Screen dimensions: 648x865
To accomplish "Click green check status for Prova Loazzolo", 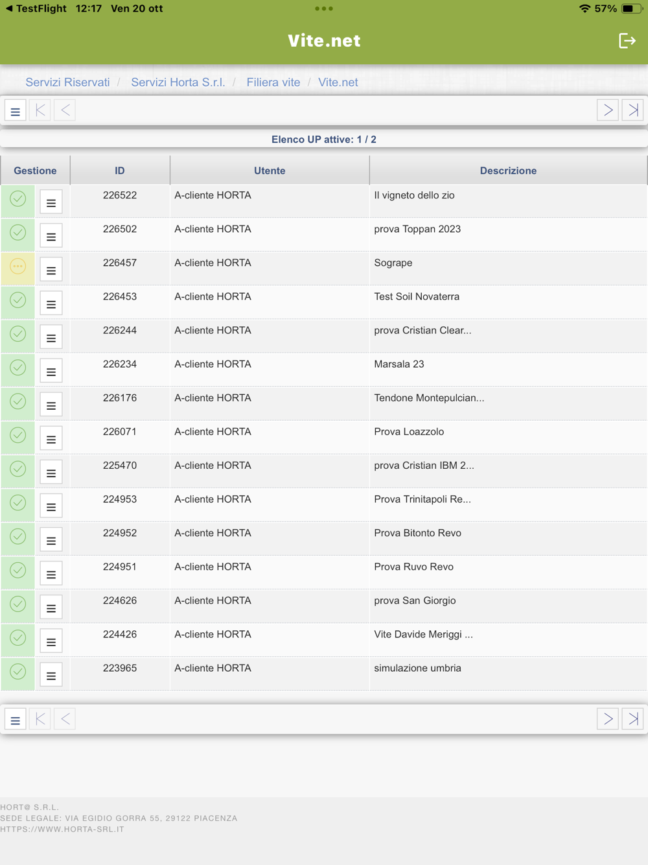I will coord(18,435).
